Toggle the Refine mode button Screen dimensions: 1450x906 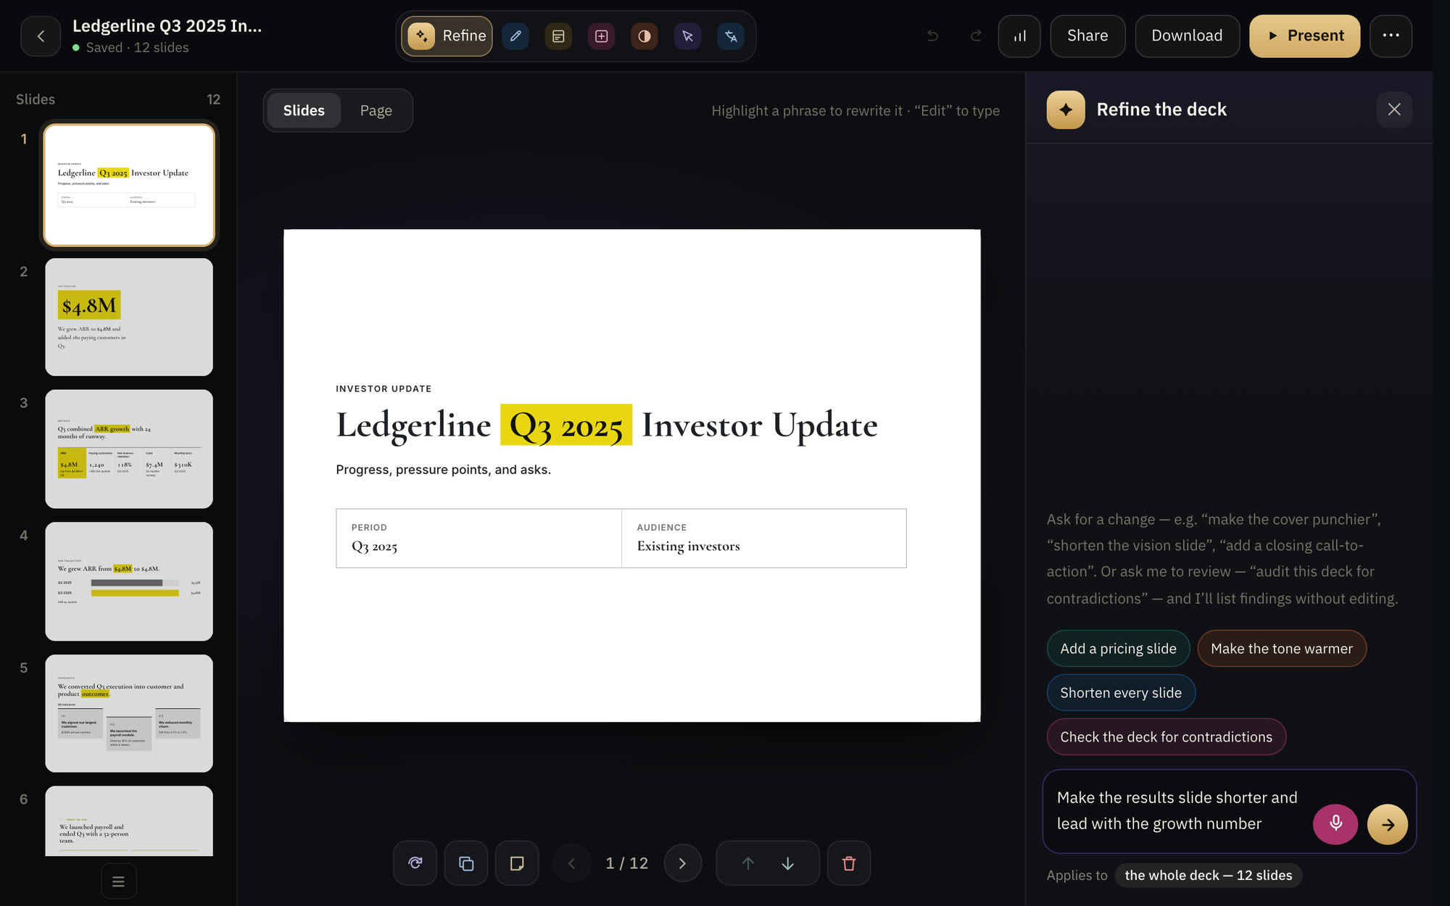pos(447,36)
